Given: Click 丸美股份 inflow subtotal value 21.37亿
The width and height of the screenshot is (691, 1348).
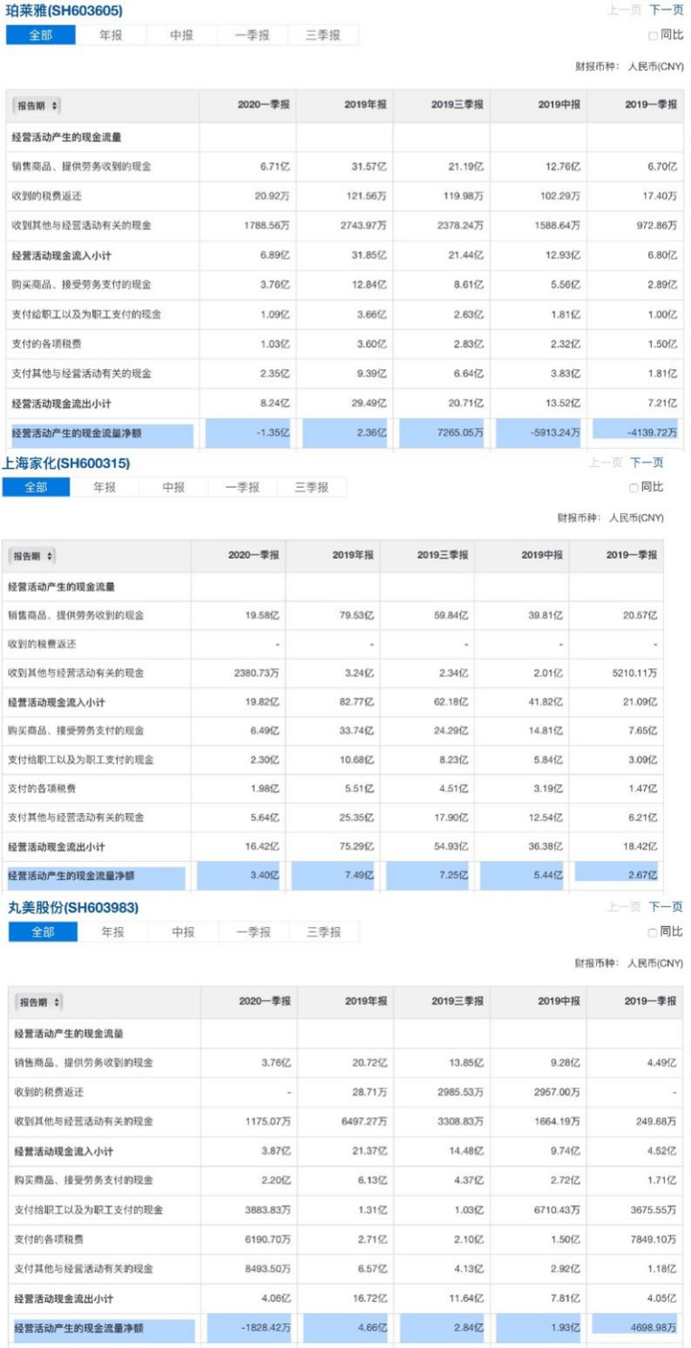Looking at the screenshot, I should click(x=369, y=1151).
